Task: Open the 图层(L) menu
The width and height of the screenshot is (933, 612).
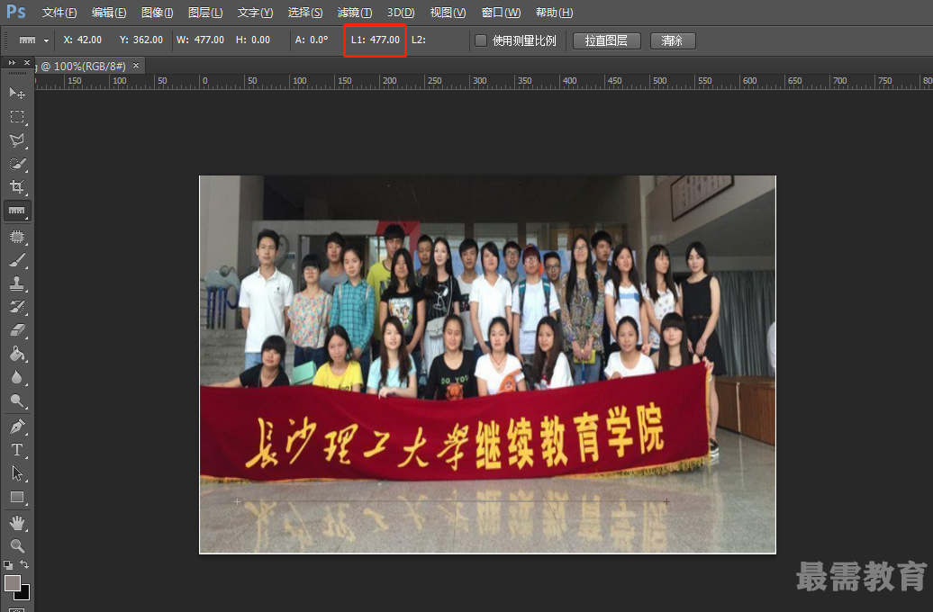Action: (x=205, y=13)
